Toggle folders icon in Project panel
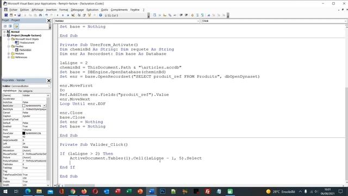 16,26
